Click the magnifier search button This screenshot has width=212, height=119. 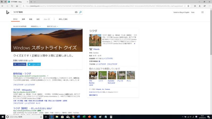pyautogui.click(x=81, y=12)
